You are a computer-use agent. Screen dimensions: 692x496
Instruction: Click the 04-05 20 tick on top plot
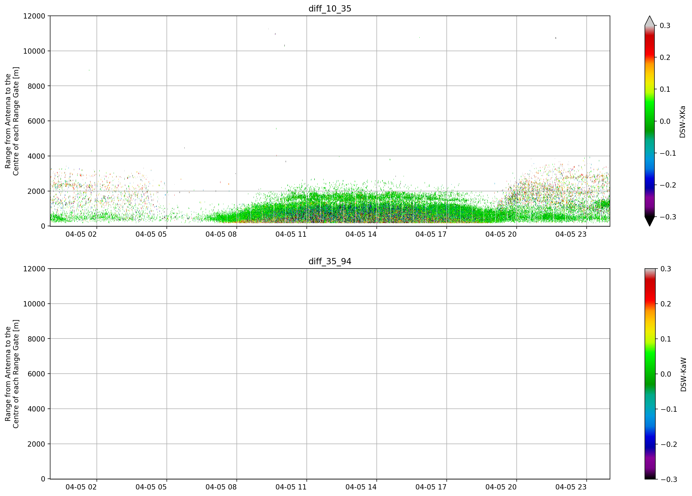tap(501, 234)
